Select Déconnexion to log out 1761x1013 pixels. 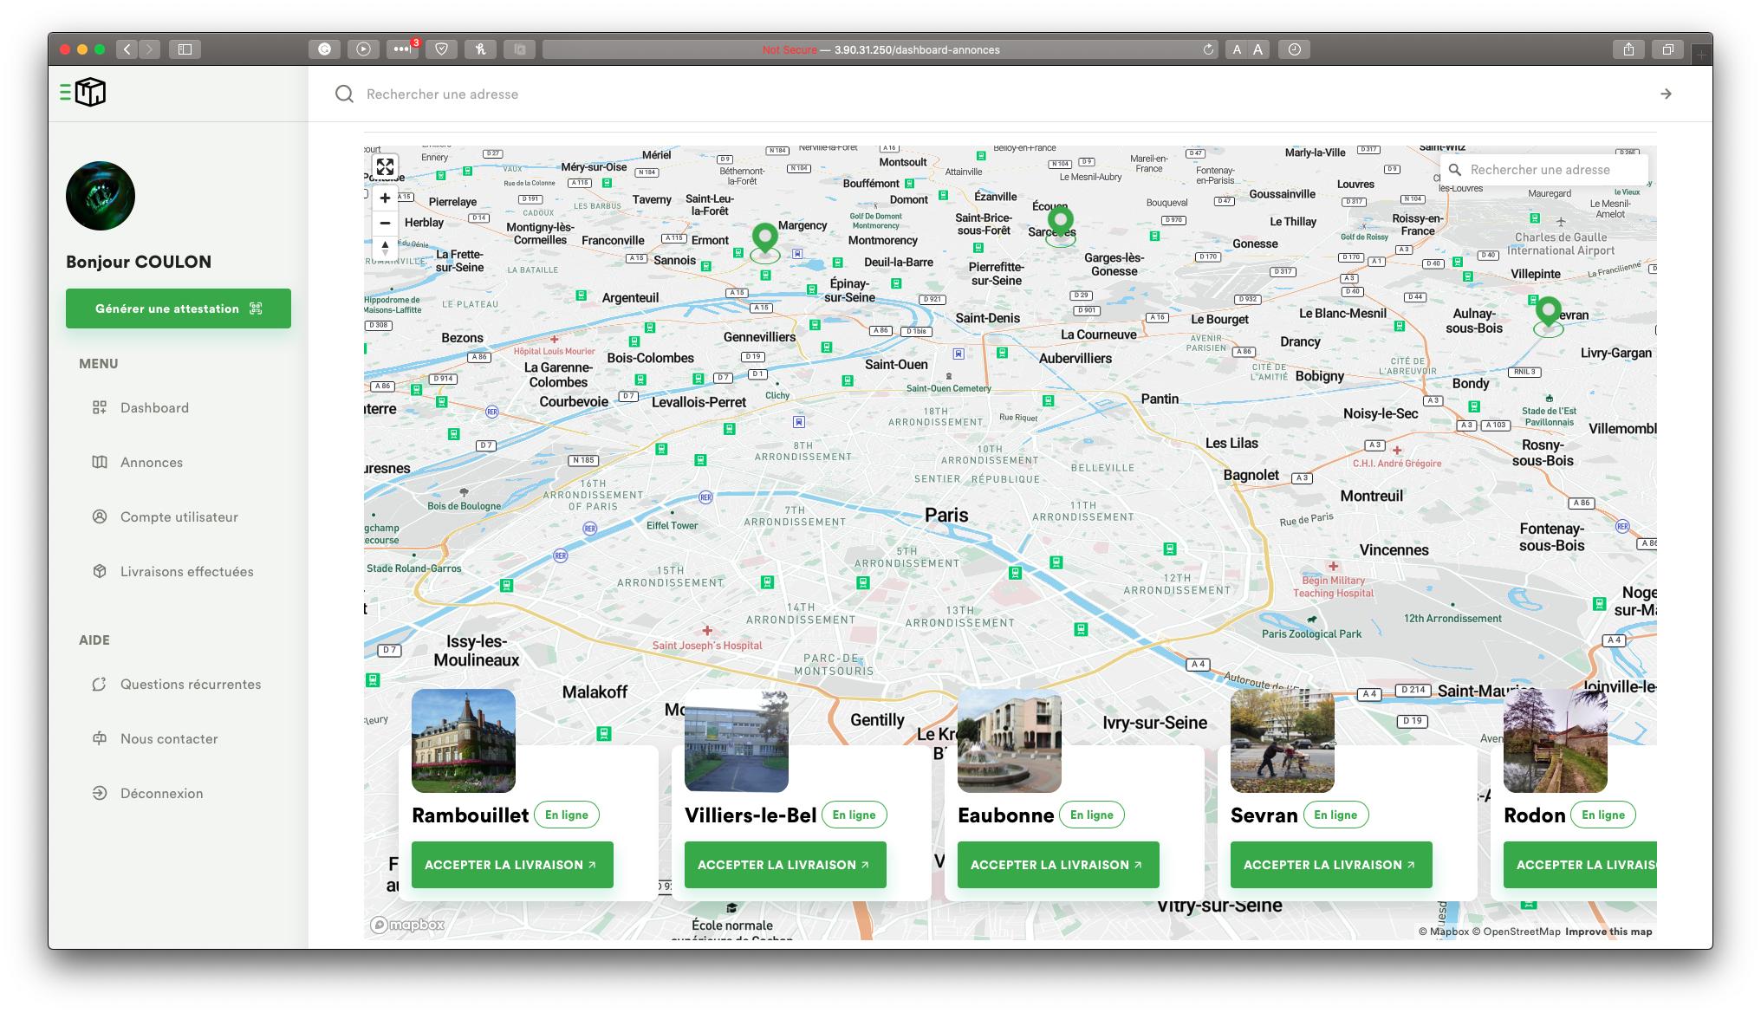coord(161,794)
